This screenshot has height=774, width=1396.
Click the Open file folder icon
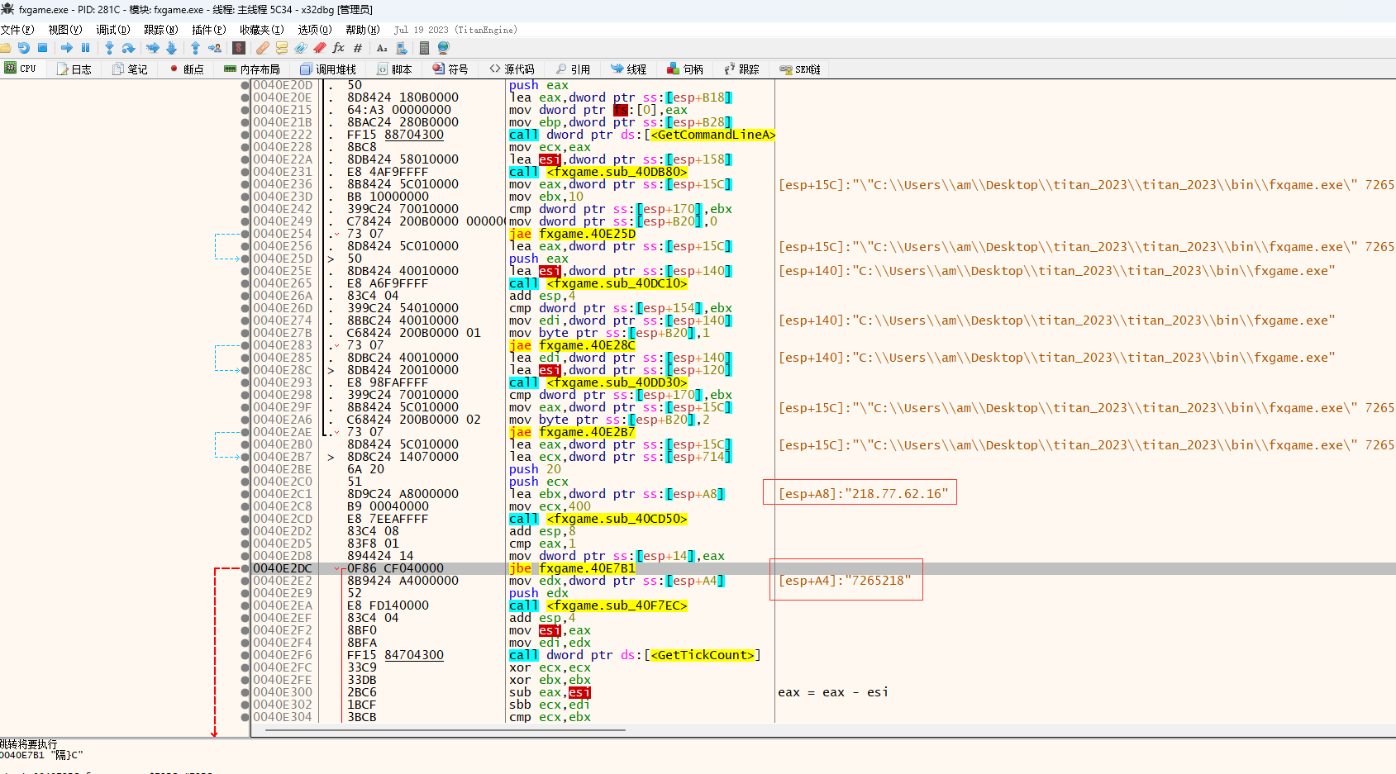[6, 48]
